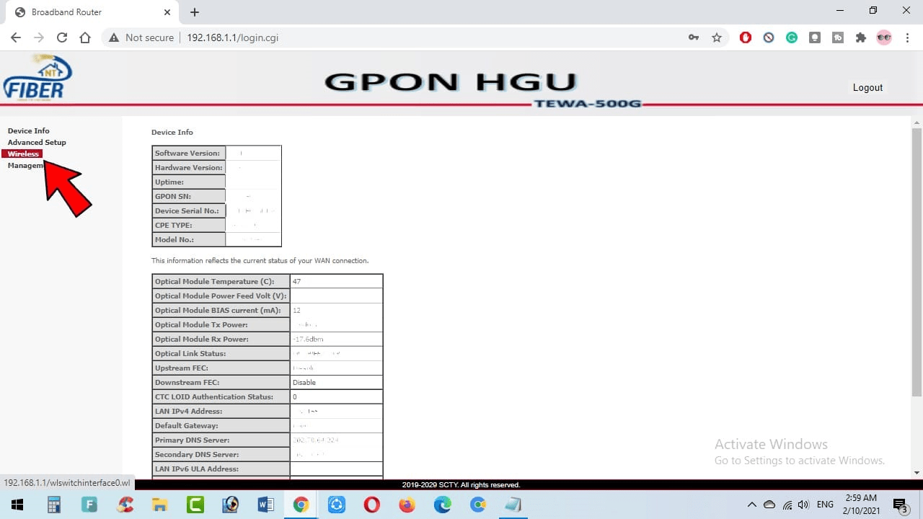Open OneDrive cloud tray icon

tap(769, 505)
